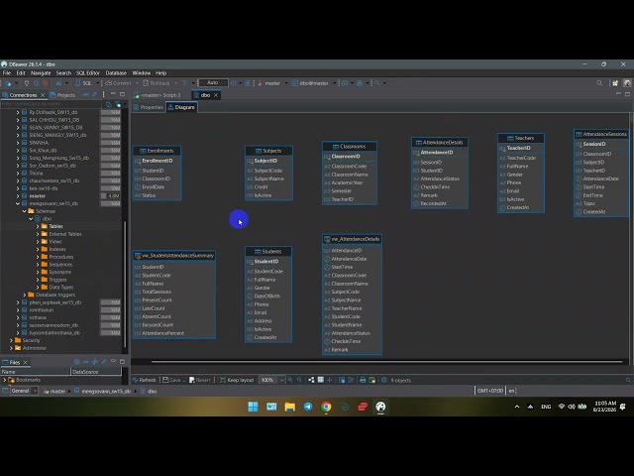Close the dbo editor tab
This screenshot has height=476, width=634.
coord(216,95)
